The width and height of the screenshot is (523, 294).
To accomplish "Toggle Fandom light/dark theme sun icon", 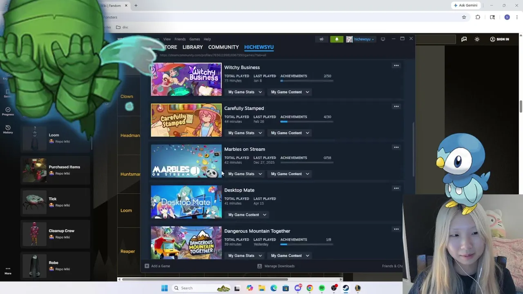I will pyautogui.click(x=477, y=39).
